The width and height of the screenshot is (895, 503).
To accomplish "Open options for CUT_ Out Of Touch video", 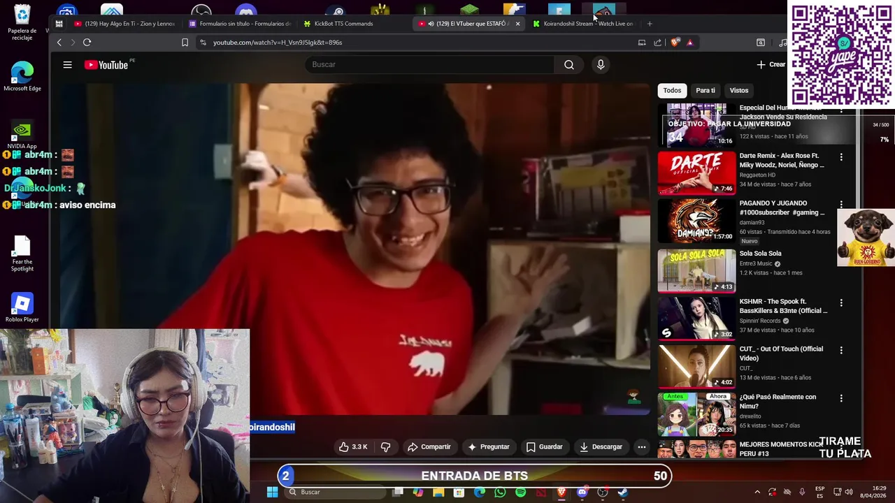I will pos(841,350).
